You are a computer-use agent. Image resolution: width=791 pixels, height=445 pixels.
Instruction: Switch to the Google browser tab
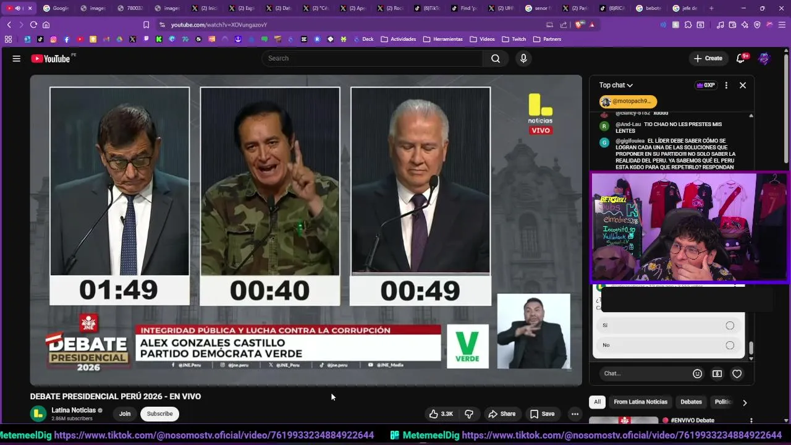click(x=56, y=8)
